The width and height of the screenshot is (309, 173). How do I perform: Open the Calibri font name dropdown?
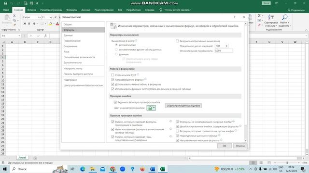[39, 17]
